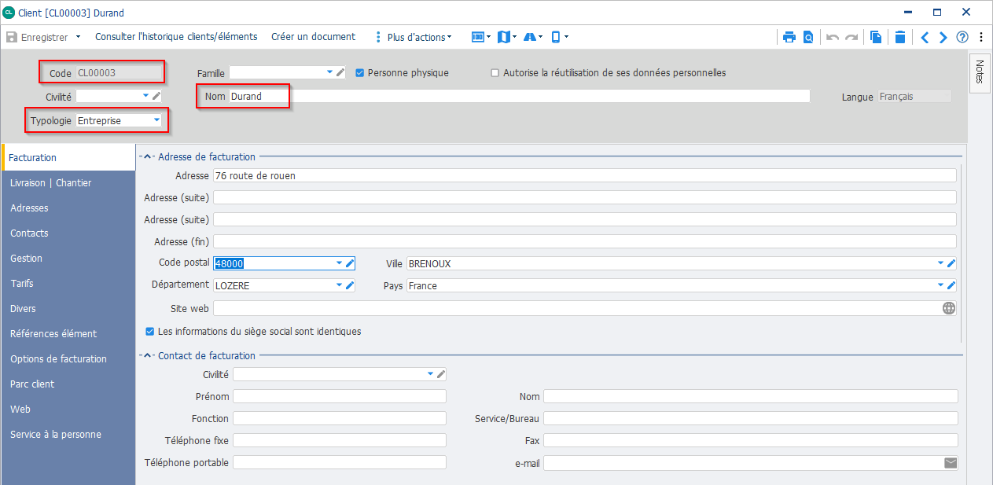Click the print icon
The image size is (993, 485).
(789, 37)
